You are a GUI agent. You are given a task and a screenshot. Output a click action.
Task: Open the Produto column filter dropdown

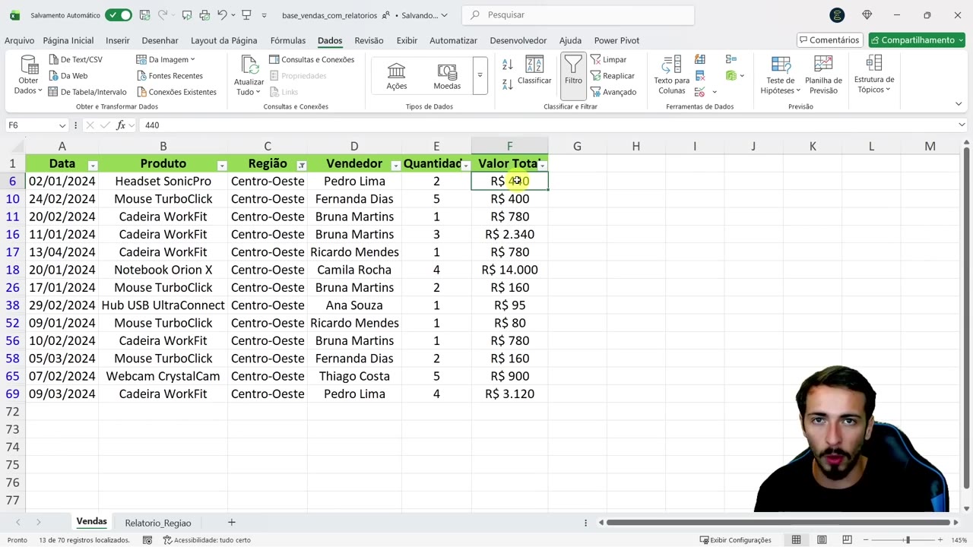coord(222,165)
